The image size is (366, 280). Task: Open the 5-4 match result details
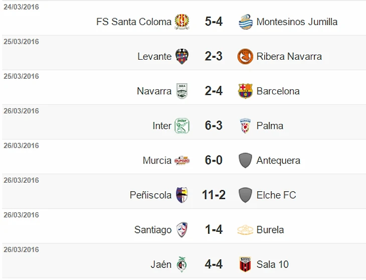(214, 22)
